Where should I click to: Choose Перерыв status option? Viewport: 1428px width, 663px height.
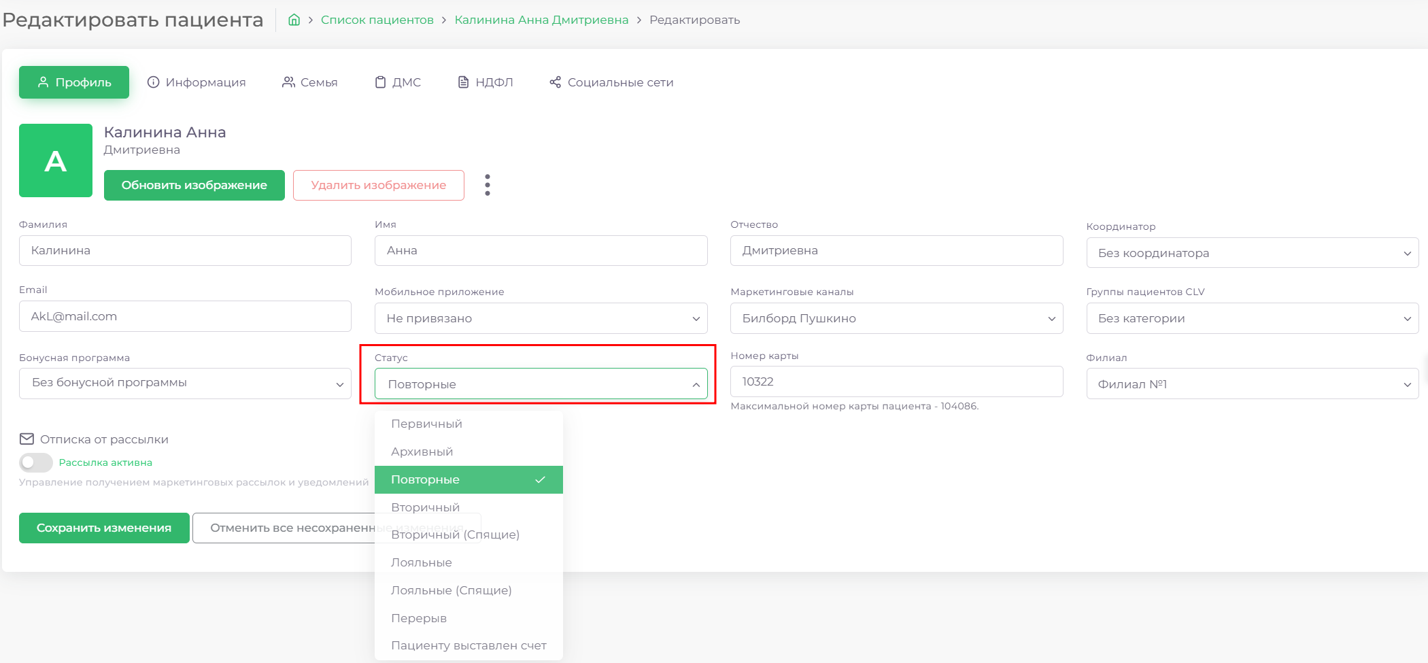click(x=469, y=618)
